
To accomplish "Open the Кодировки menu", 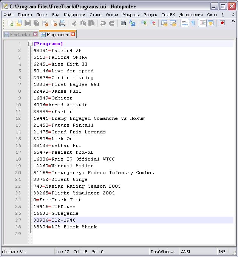I will pos(74,15).
